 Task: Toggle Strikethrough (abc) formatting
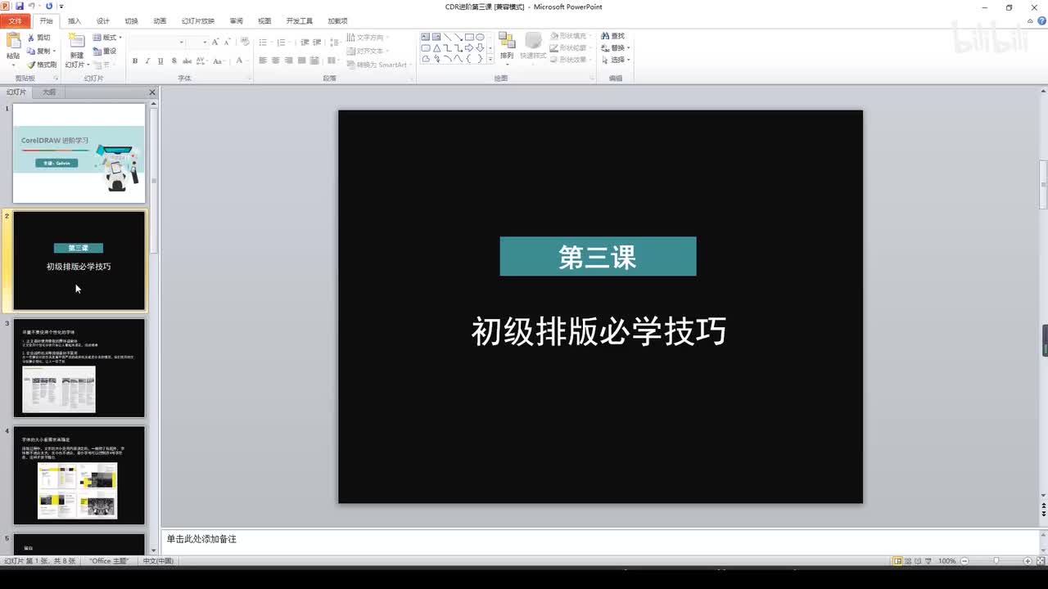tap(187, 61)
